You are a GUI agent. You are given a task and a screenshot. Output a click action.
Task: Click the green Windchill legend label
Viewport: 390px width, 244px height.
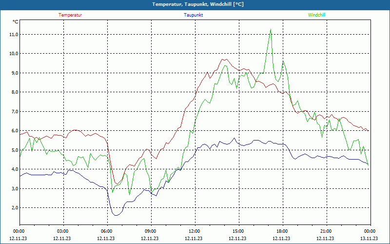316,15
